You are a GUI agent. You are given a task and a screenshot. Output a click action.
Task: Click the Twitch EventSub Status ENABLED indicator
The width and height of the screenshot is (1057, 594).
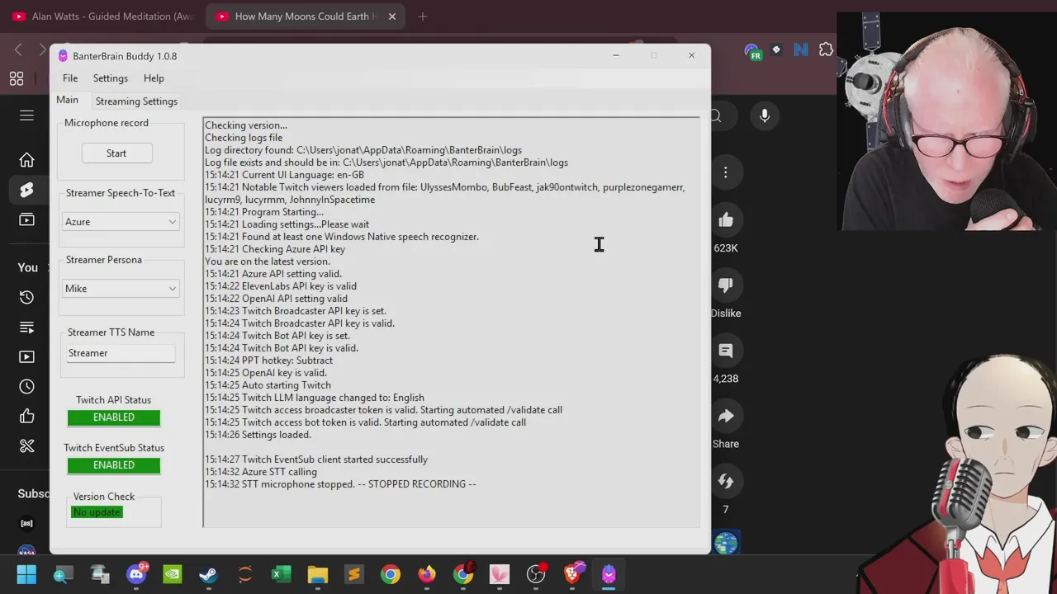pyautogui.click(x=114, y=465)
